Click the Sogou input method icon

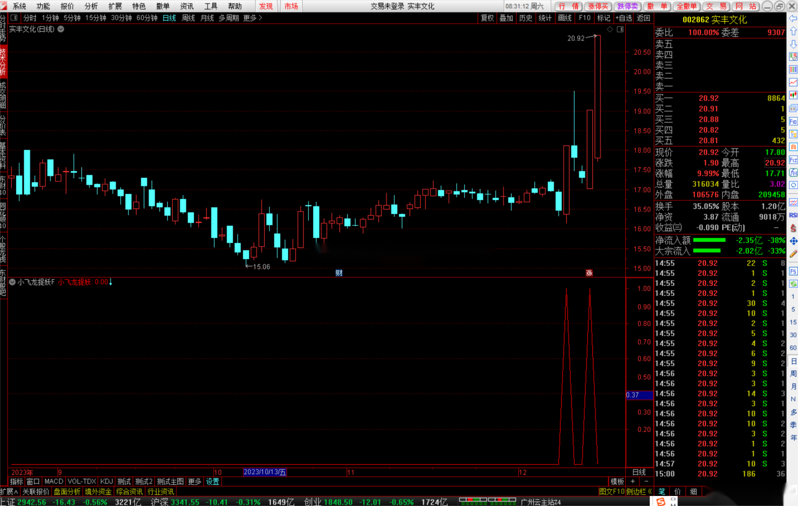point(661,502)
